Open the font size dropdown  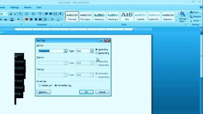[7, 14]
